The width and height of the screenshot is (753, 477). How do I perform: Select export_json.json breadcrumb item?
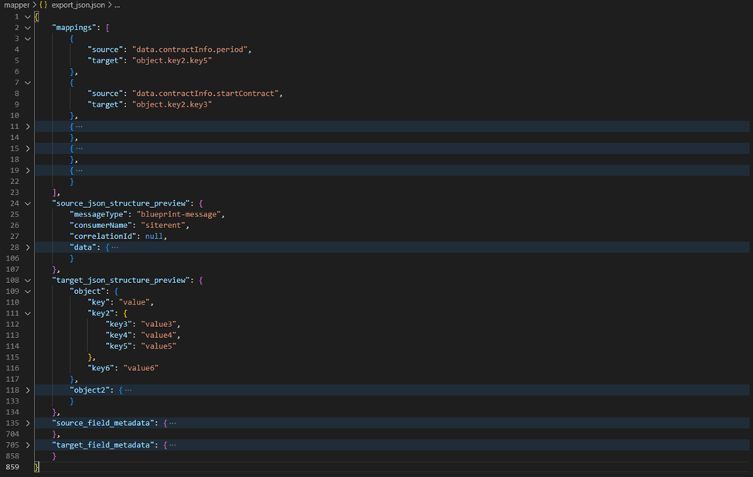[x=78, y=5]
